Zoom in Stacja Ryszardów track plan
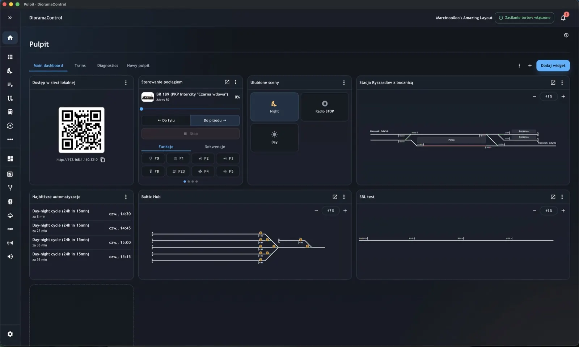579x347 pixels. click(563, 96)
